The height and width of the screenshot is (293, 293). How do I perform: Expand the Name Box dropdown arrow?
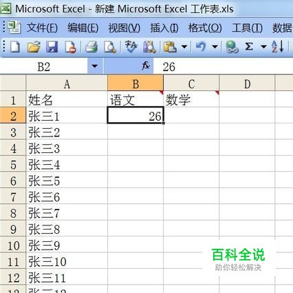pos(95,66)
